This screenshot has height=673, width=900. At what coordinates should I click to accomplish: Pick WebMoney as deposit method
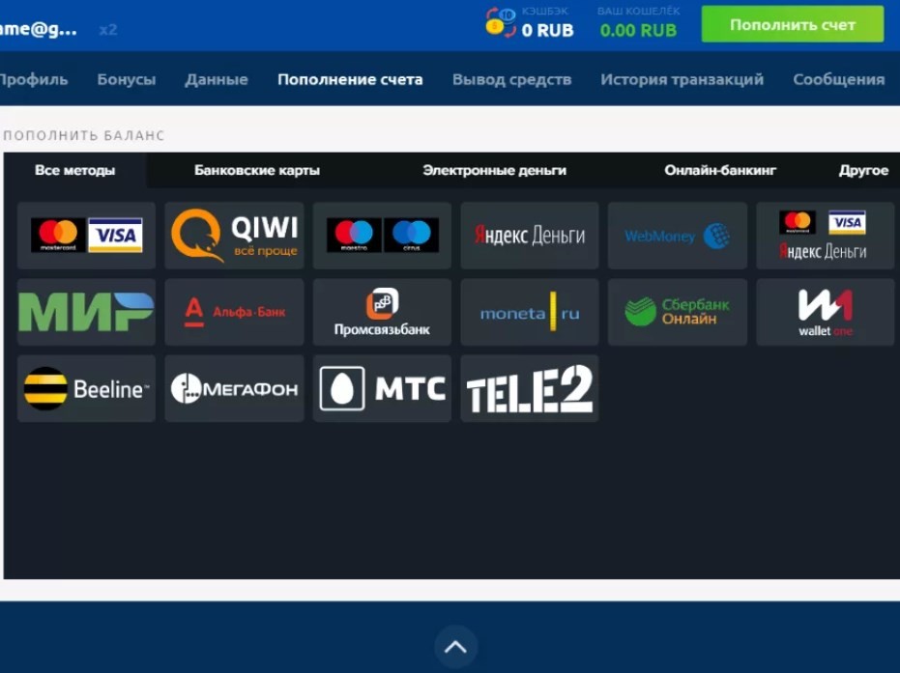pyautogui.click(x=677, y=236)
